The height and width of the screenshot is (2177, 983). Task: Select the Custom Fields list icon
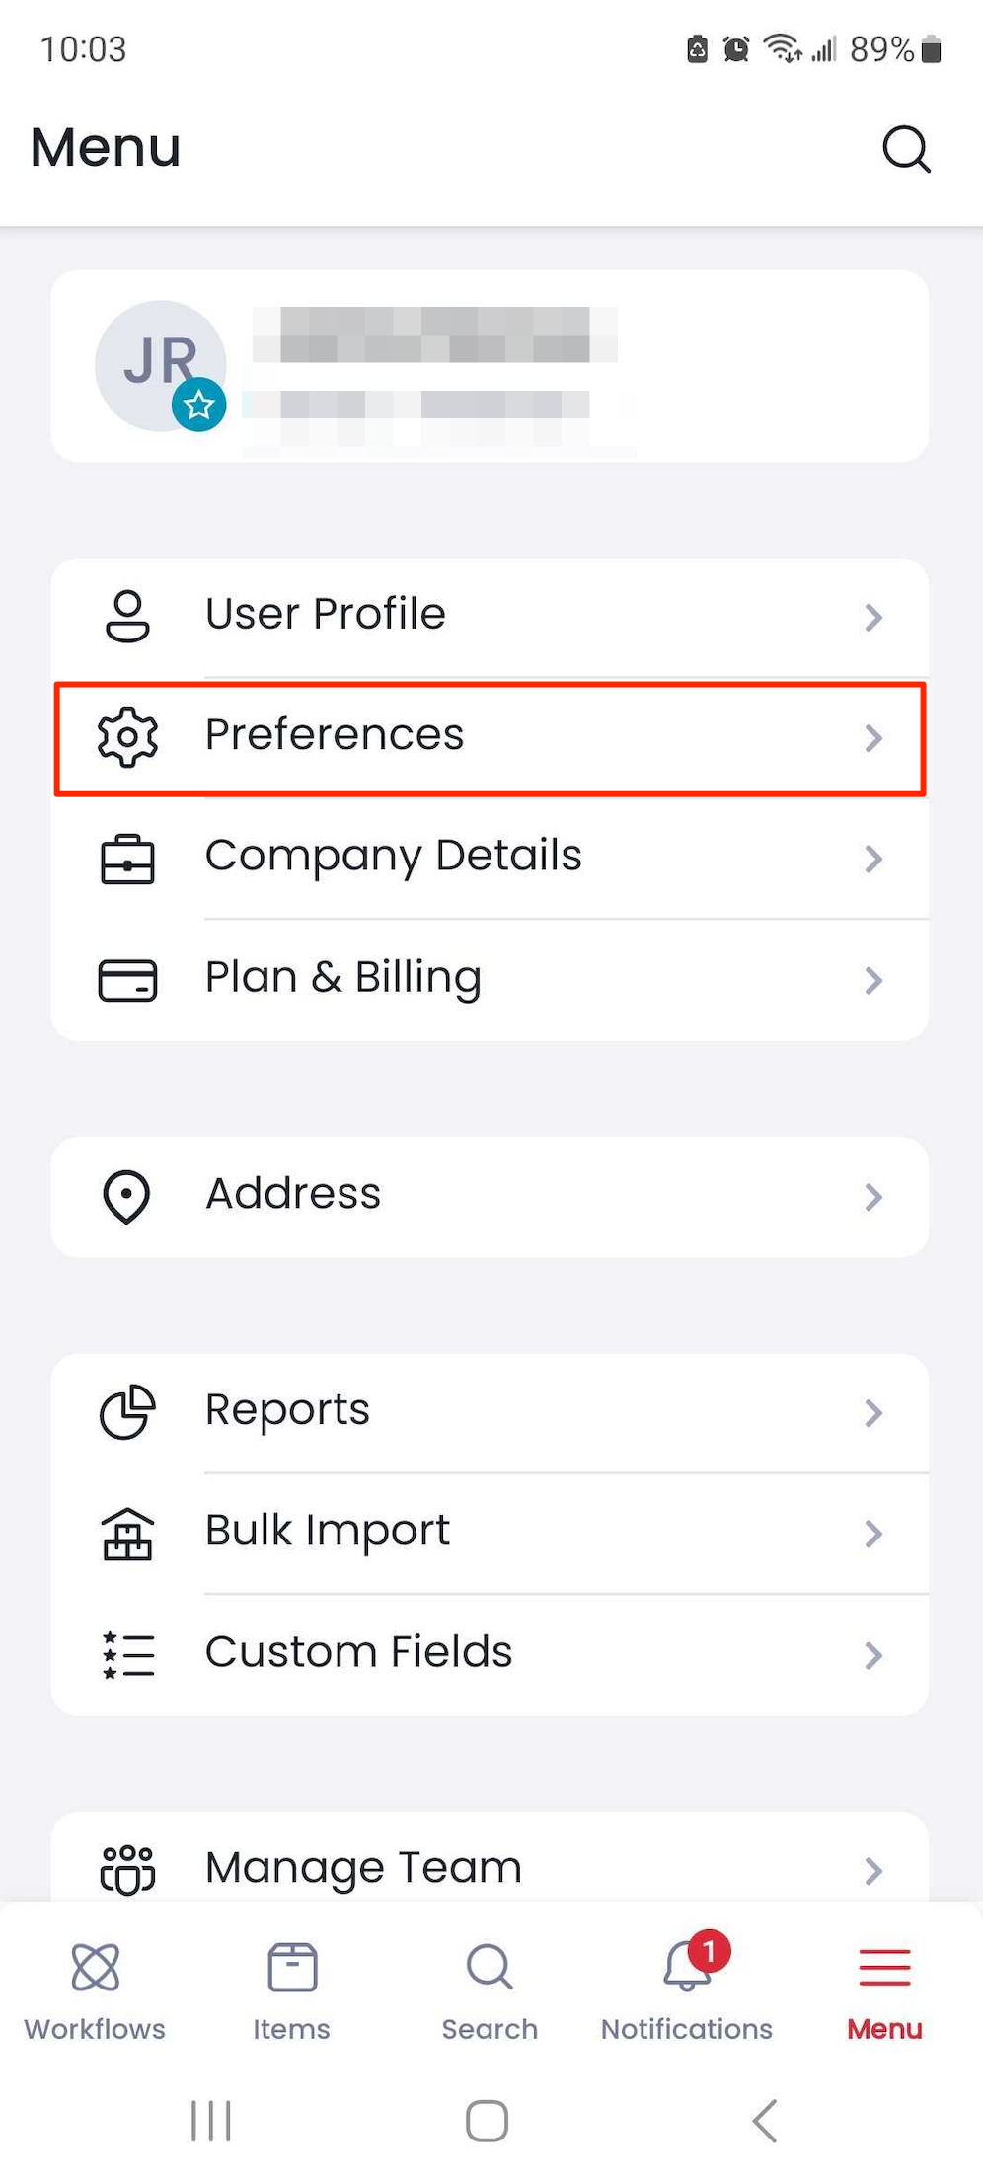tap(126, 1653)
